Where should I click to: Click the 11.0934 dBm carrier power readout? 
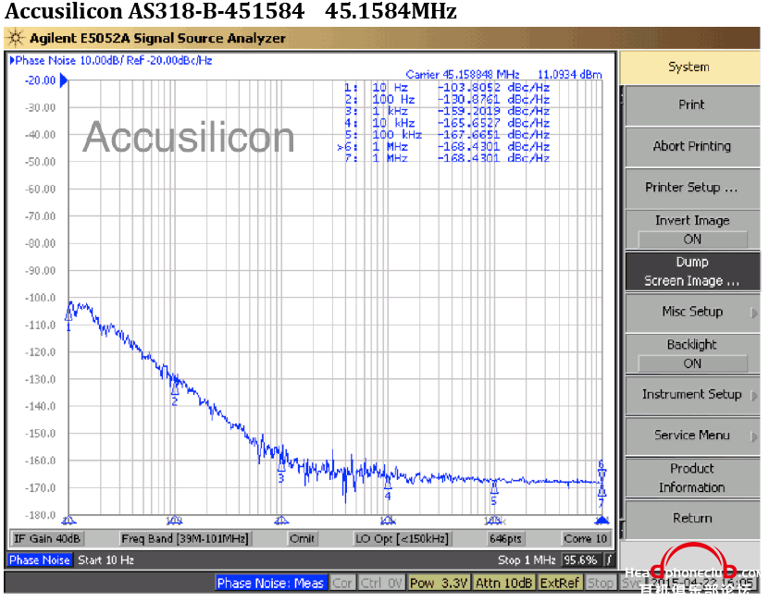click(x=570, y=75)
